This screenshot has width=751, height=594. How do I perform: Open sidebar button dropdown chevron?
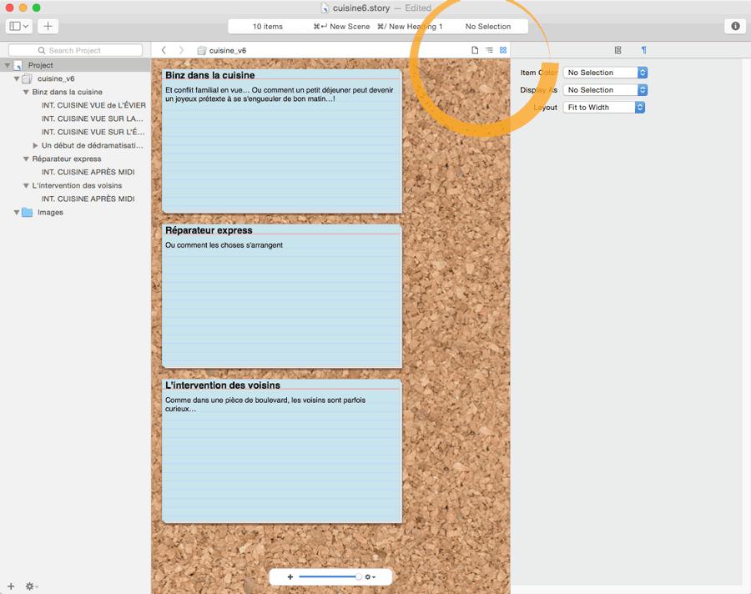[x=26, y=27]
